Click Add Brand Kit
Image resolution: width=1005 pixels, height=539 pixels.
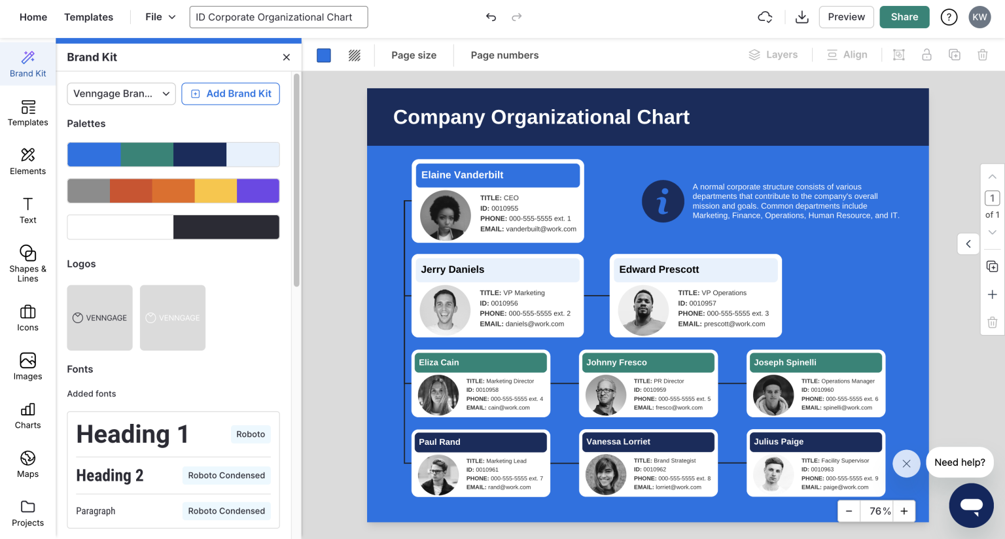[x=230, y=94]
